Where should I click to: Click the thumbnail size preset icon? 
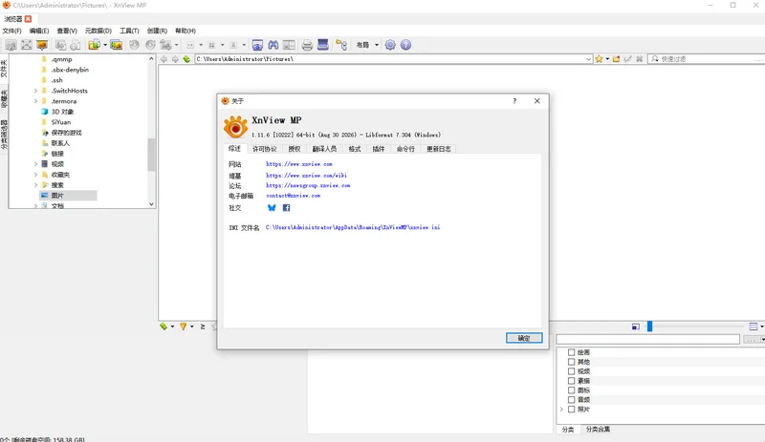pos(635,326)
